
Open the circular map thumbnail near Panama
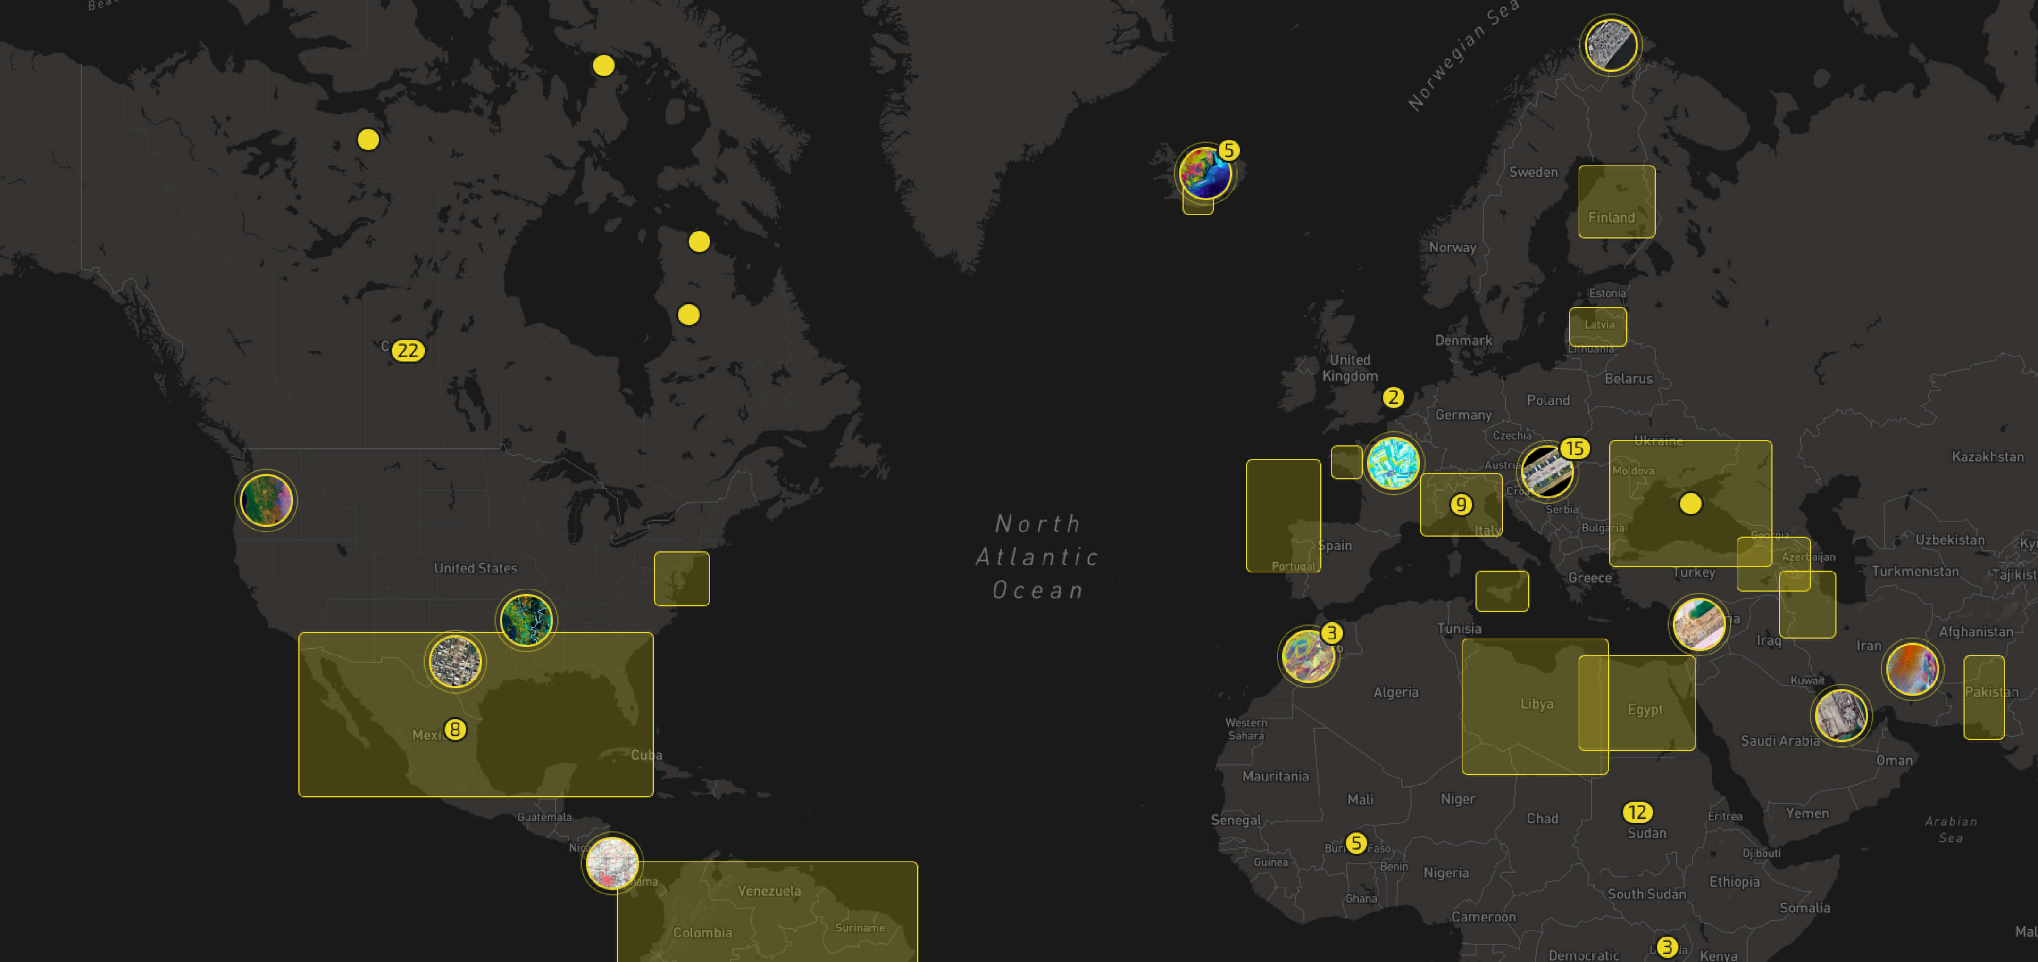pos(611,863)
